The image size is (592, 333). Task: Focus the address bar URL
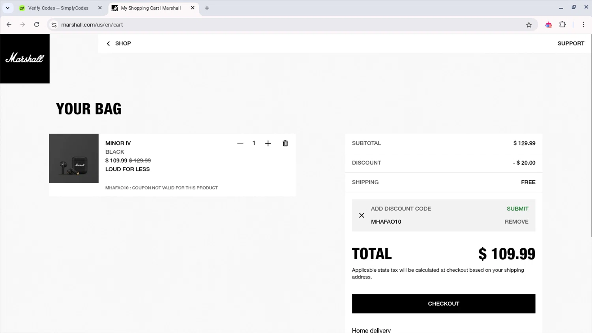pyautogui.click(x=92, y=25)
